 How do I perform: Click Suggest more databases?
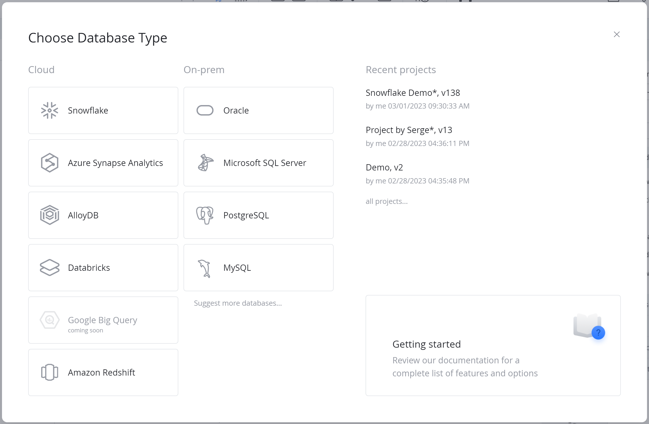point(238,303)
